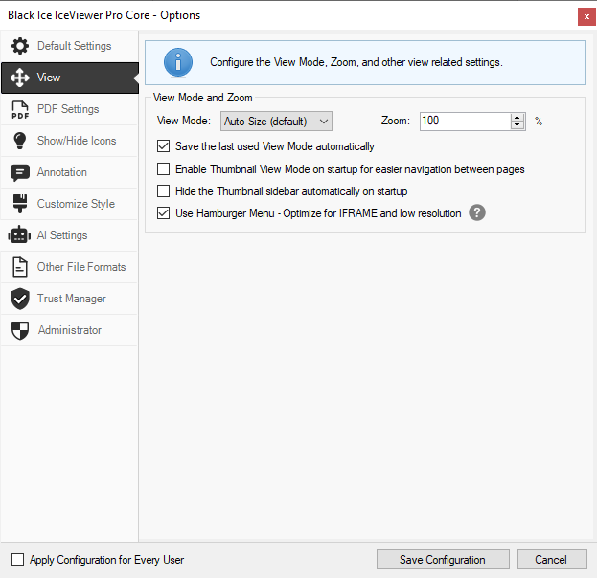Click the 'View Mode:' label text
597x578 pixels.
[184, 121]
